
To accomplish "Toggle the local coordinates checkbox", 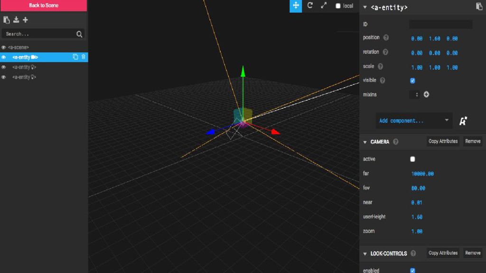I will pyautogui.click(x=338, y=6).
